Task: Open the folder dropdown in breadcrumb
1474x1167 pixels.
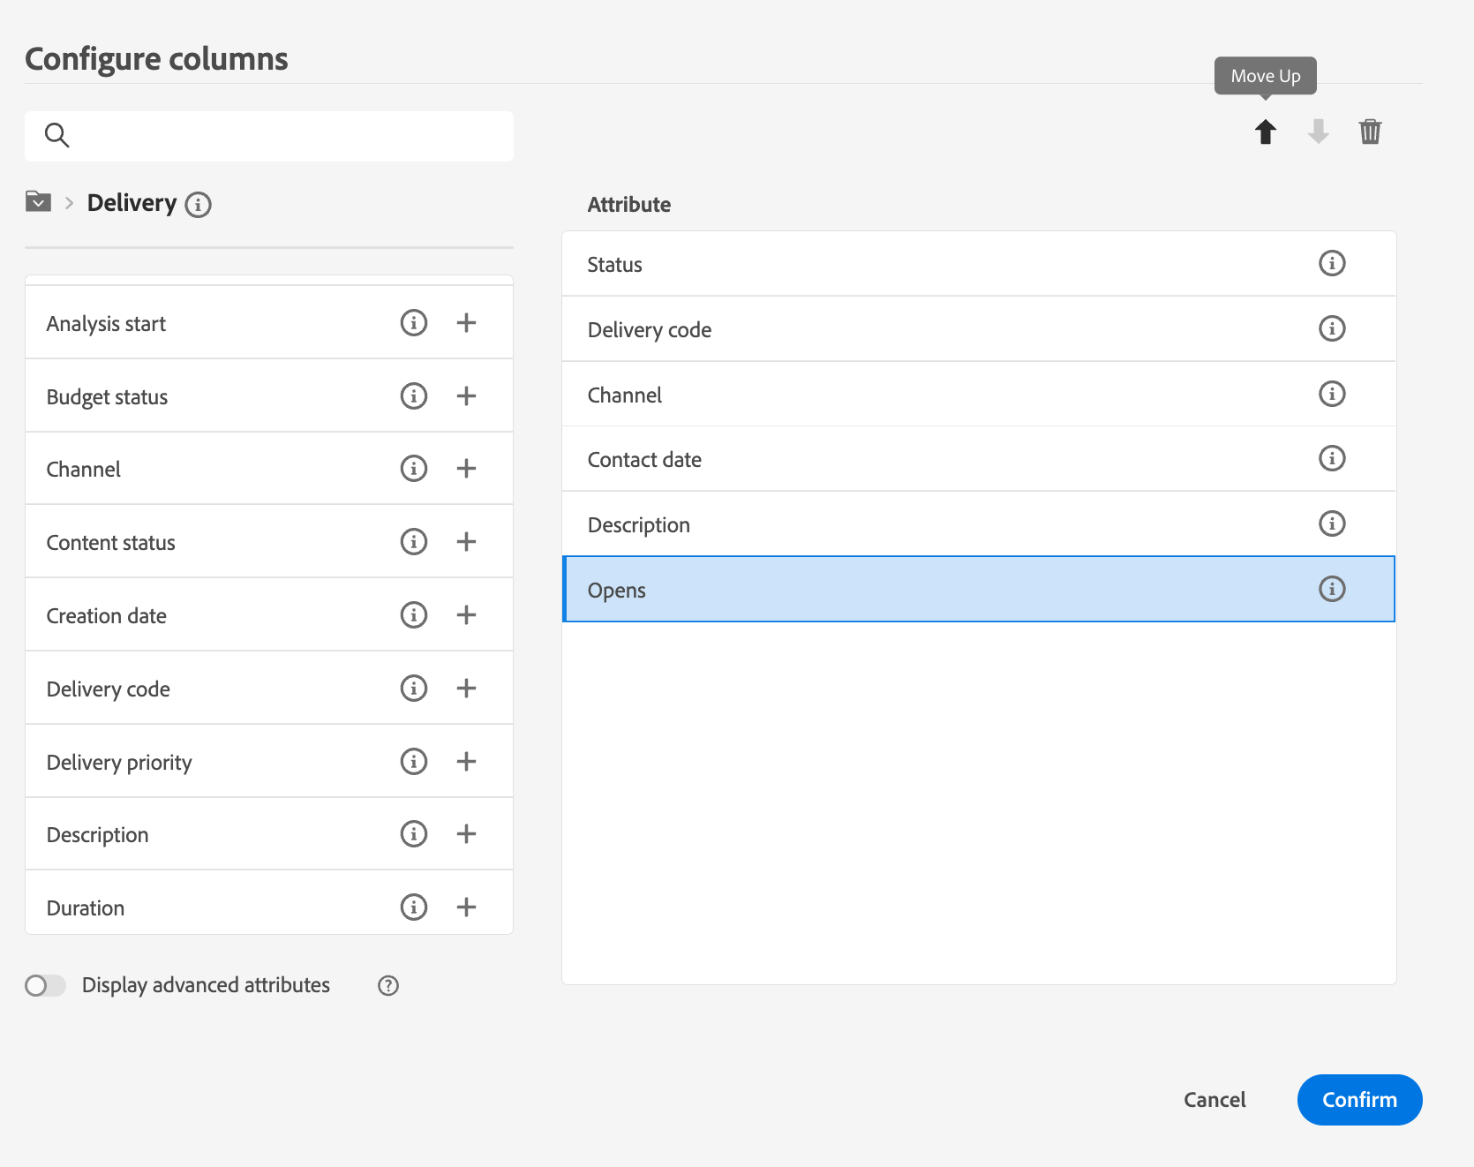Action: pyautogui.click(x=38, y=202)
